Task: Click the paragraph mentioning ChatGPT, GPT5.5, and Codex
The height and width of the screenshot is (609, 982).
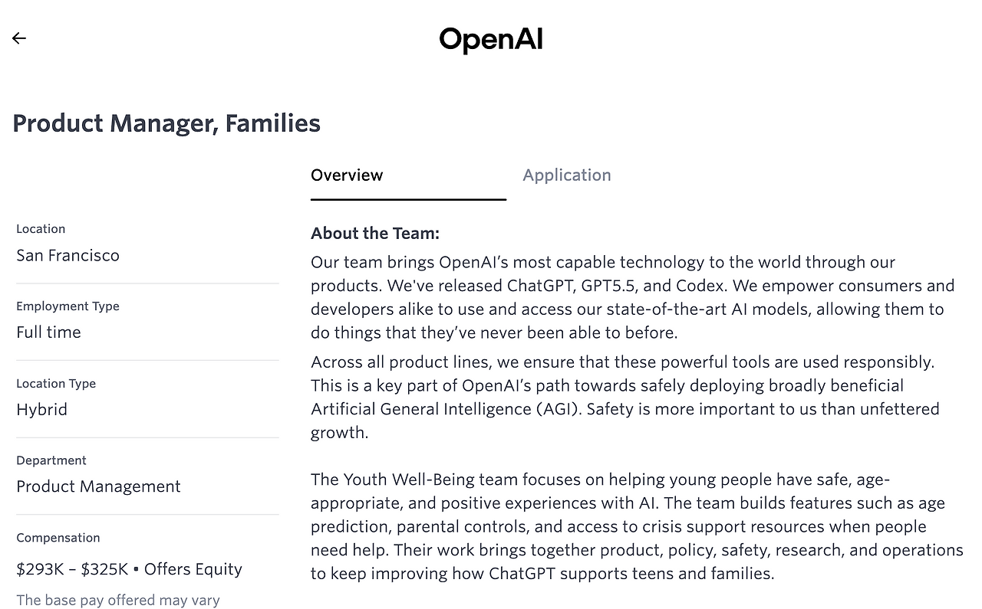Action: [633, 297]
